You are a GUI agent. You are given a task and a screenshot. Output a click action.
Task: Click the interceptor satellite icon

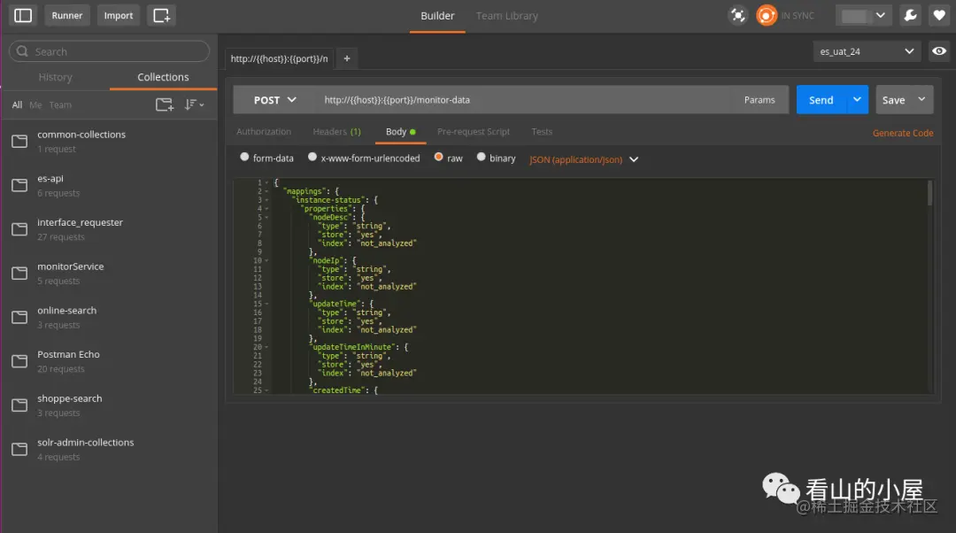[737, 15]
